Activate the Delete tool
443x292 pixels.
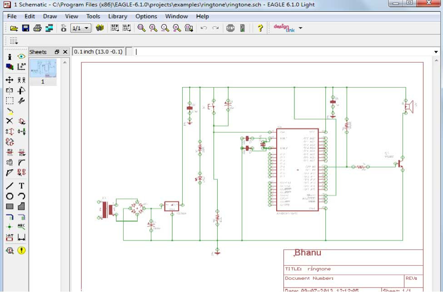click(10, 121)
